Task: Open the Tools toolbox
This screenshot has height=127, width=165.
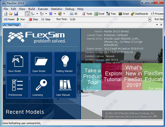Action: pos(87,14)
